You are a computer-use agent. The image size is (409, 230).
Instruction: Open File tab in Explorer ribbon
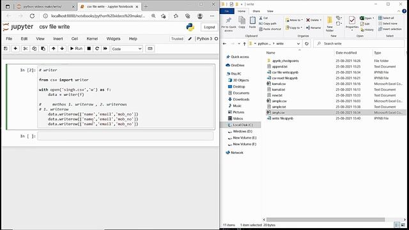[x=227, y=11]
